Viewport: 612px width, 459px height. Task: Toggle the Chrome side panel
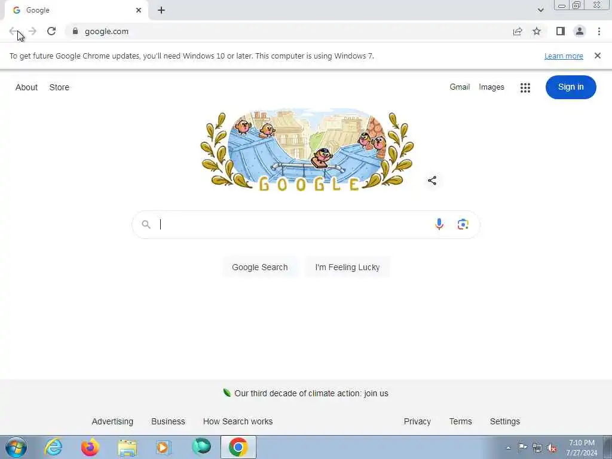tap(561, 31)
